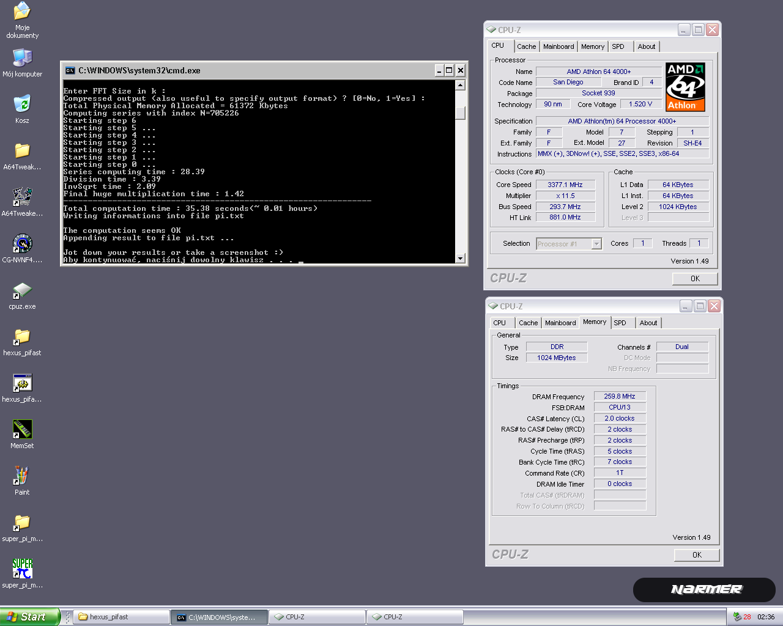Open Start menu
This screenshot has height=626, width=783.
pyautogui.click(x=30, y=617)
